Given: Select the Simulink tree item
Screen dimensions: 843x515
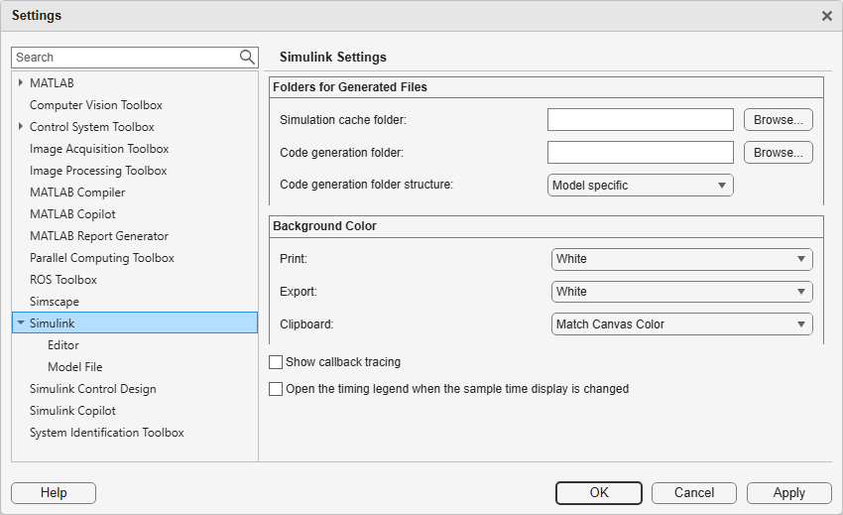Looking at the screenshot, I should click(x=135, y=322).
